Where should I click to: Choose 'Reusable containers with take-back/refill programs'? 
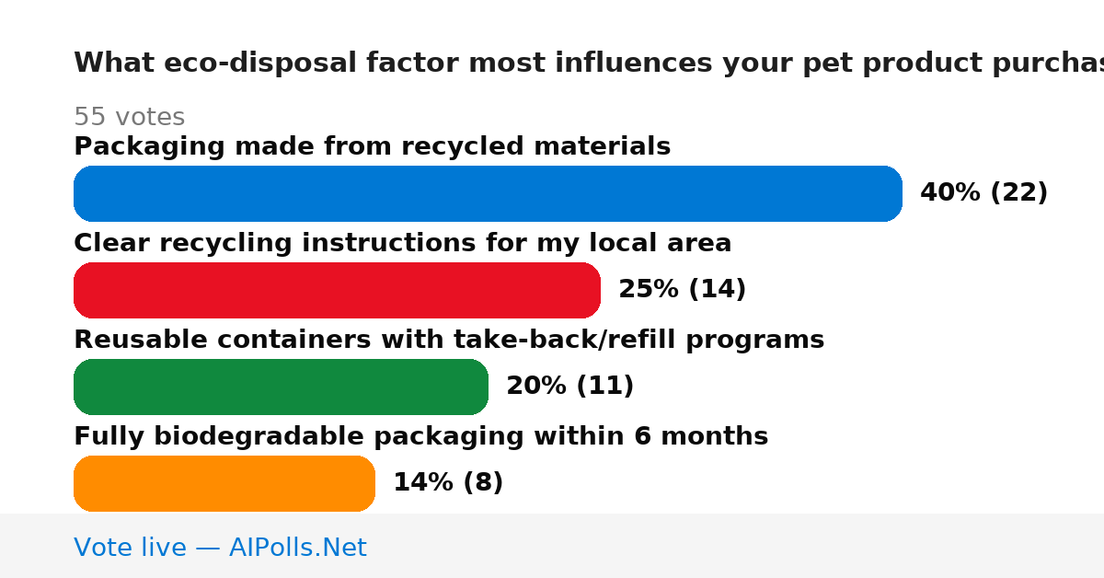click(x=449, y=340)
